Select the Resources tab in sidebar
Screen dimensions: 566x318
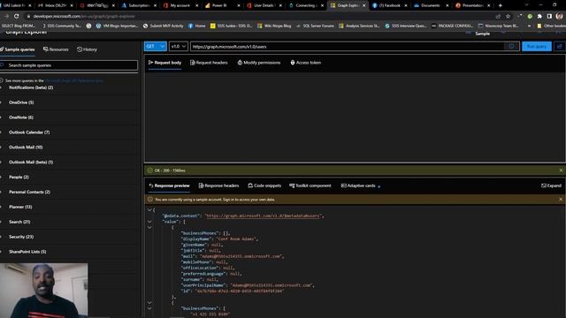56,49
